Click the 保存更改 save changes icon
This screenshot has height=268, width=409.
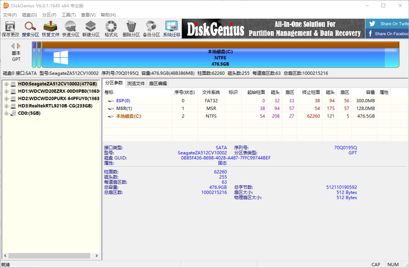tap(10, 29)
